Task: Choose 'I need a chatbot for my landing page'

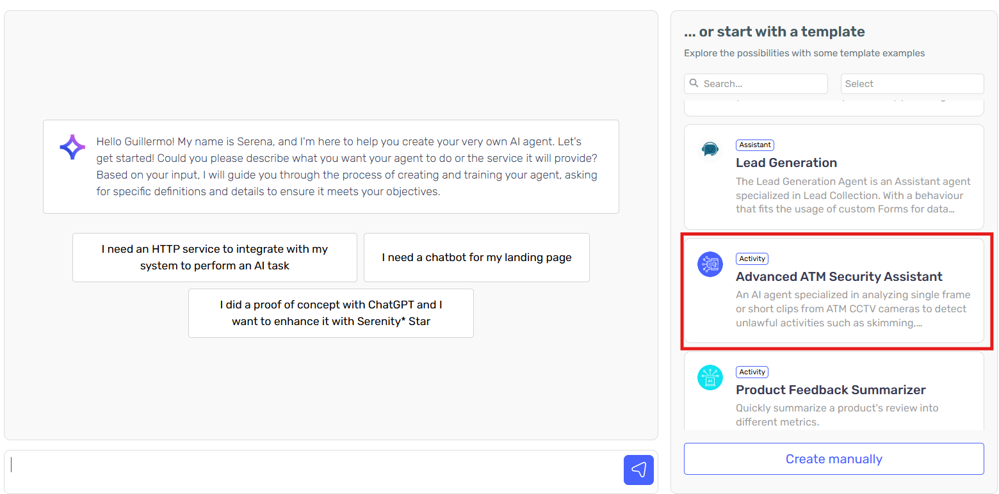Action: [476, 257]
